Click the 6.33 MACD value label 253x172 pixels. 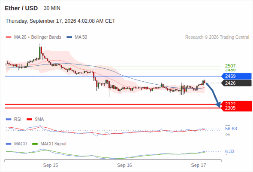pyautogui.click(x=229, y=151)
